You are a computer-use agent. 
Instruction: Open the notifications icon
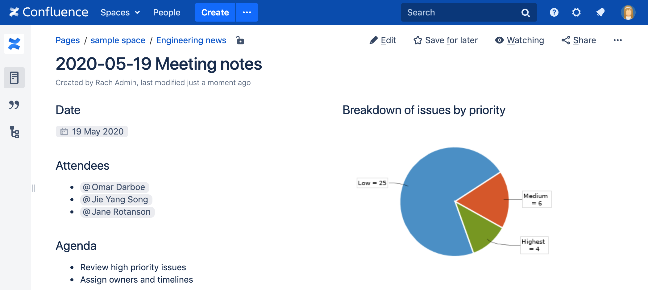(x=600, y=12)
